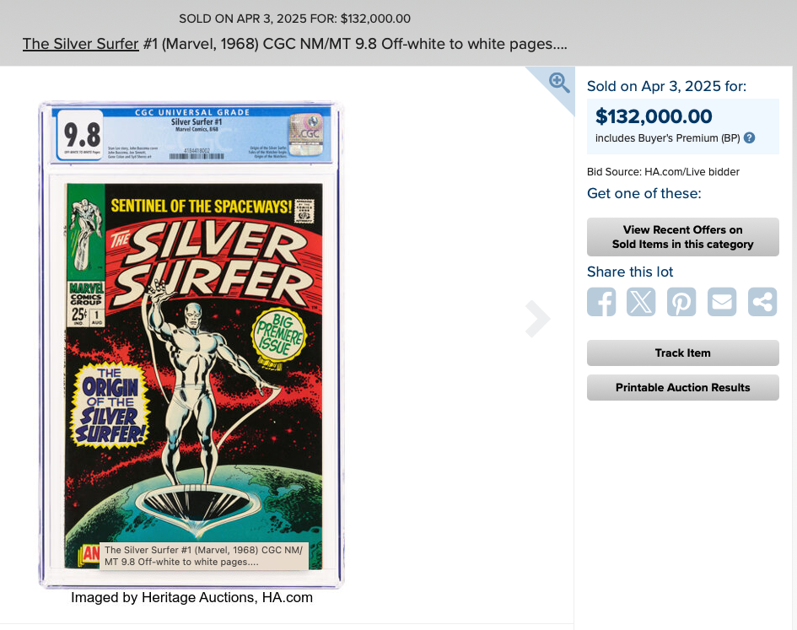797x630 pixels.
Task: Click the Silver Surfer comic cover image
Action: pos(193,376)
